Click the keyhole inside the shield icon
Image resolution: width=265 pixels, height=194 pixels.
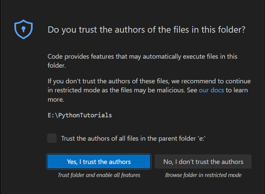(24, 29)
